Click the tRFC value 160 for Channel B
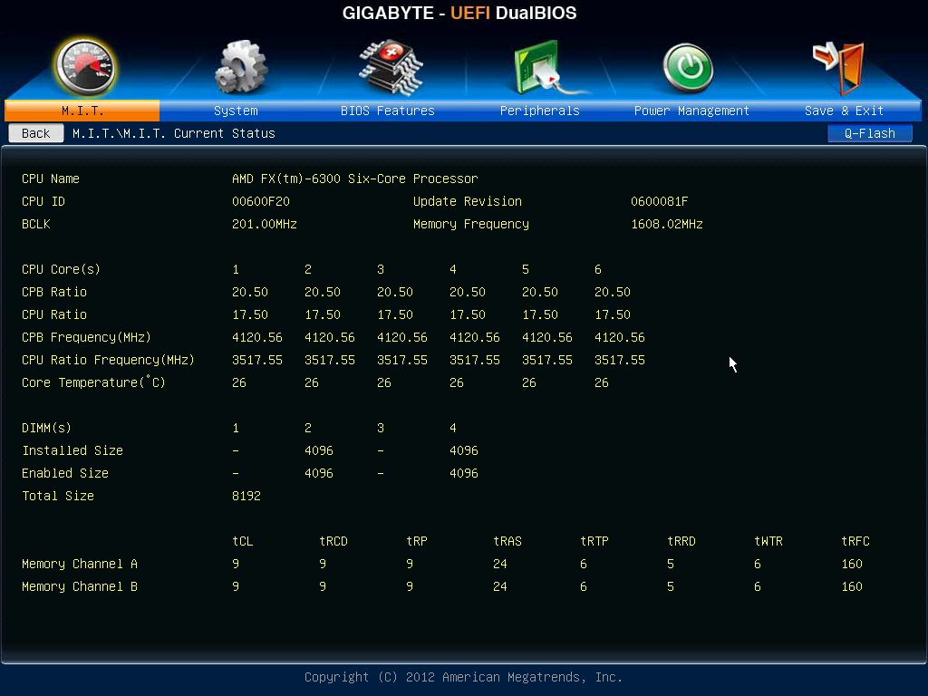928x696 pixels. pyautogui.click(x=852, y=586)
